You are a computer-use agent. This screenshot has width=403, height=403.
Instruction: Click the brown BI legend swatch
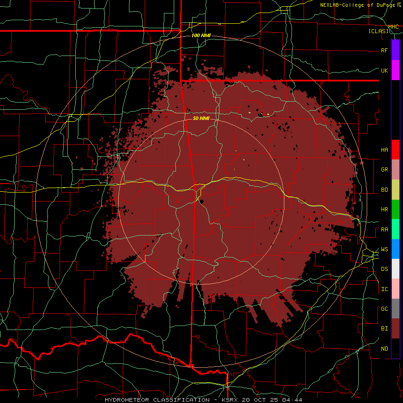395,329
